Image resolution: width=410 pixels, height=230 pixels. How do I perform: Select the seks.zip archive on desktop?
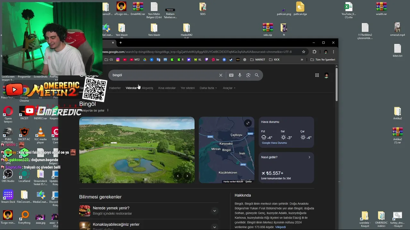(268, 29)
